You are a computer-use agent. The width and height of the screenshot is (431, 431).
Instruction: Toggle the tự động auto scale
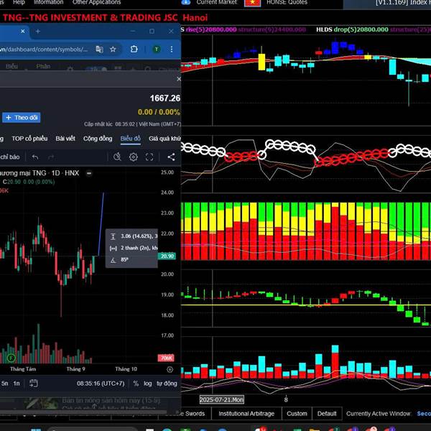[x=167, y=383]
